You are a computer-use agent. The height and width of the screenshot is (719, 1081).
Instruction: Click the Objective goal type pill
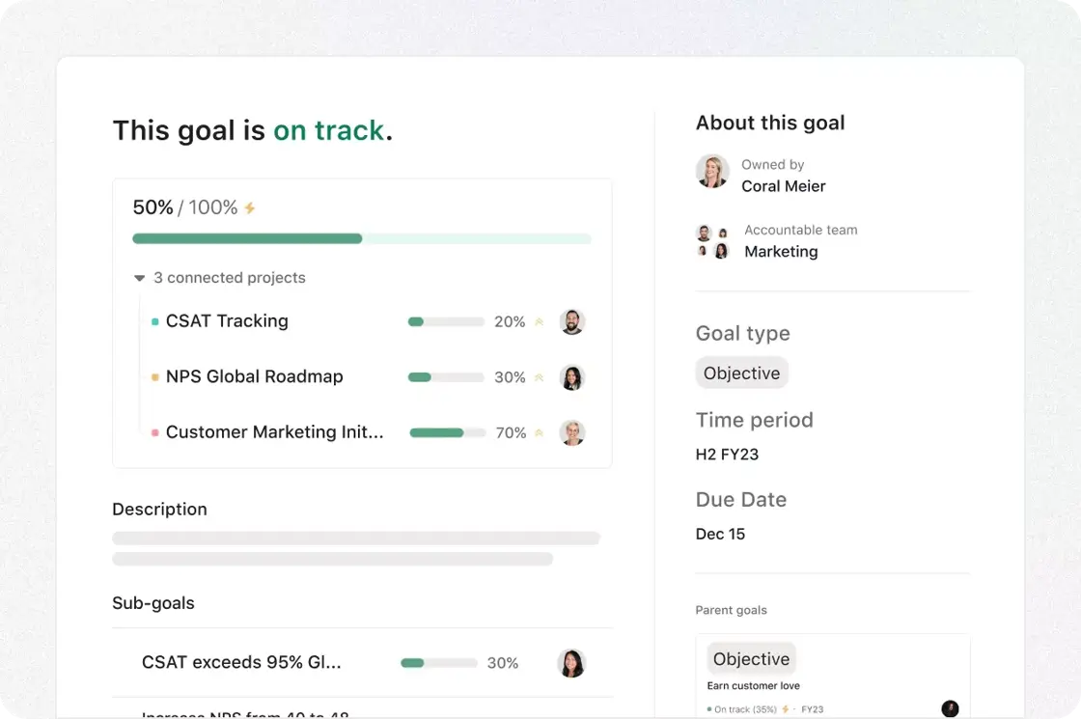pyautogui.click(x=742, y=373)
